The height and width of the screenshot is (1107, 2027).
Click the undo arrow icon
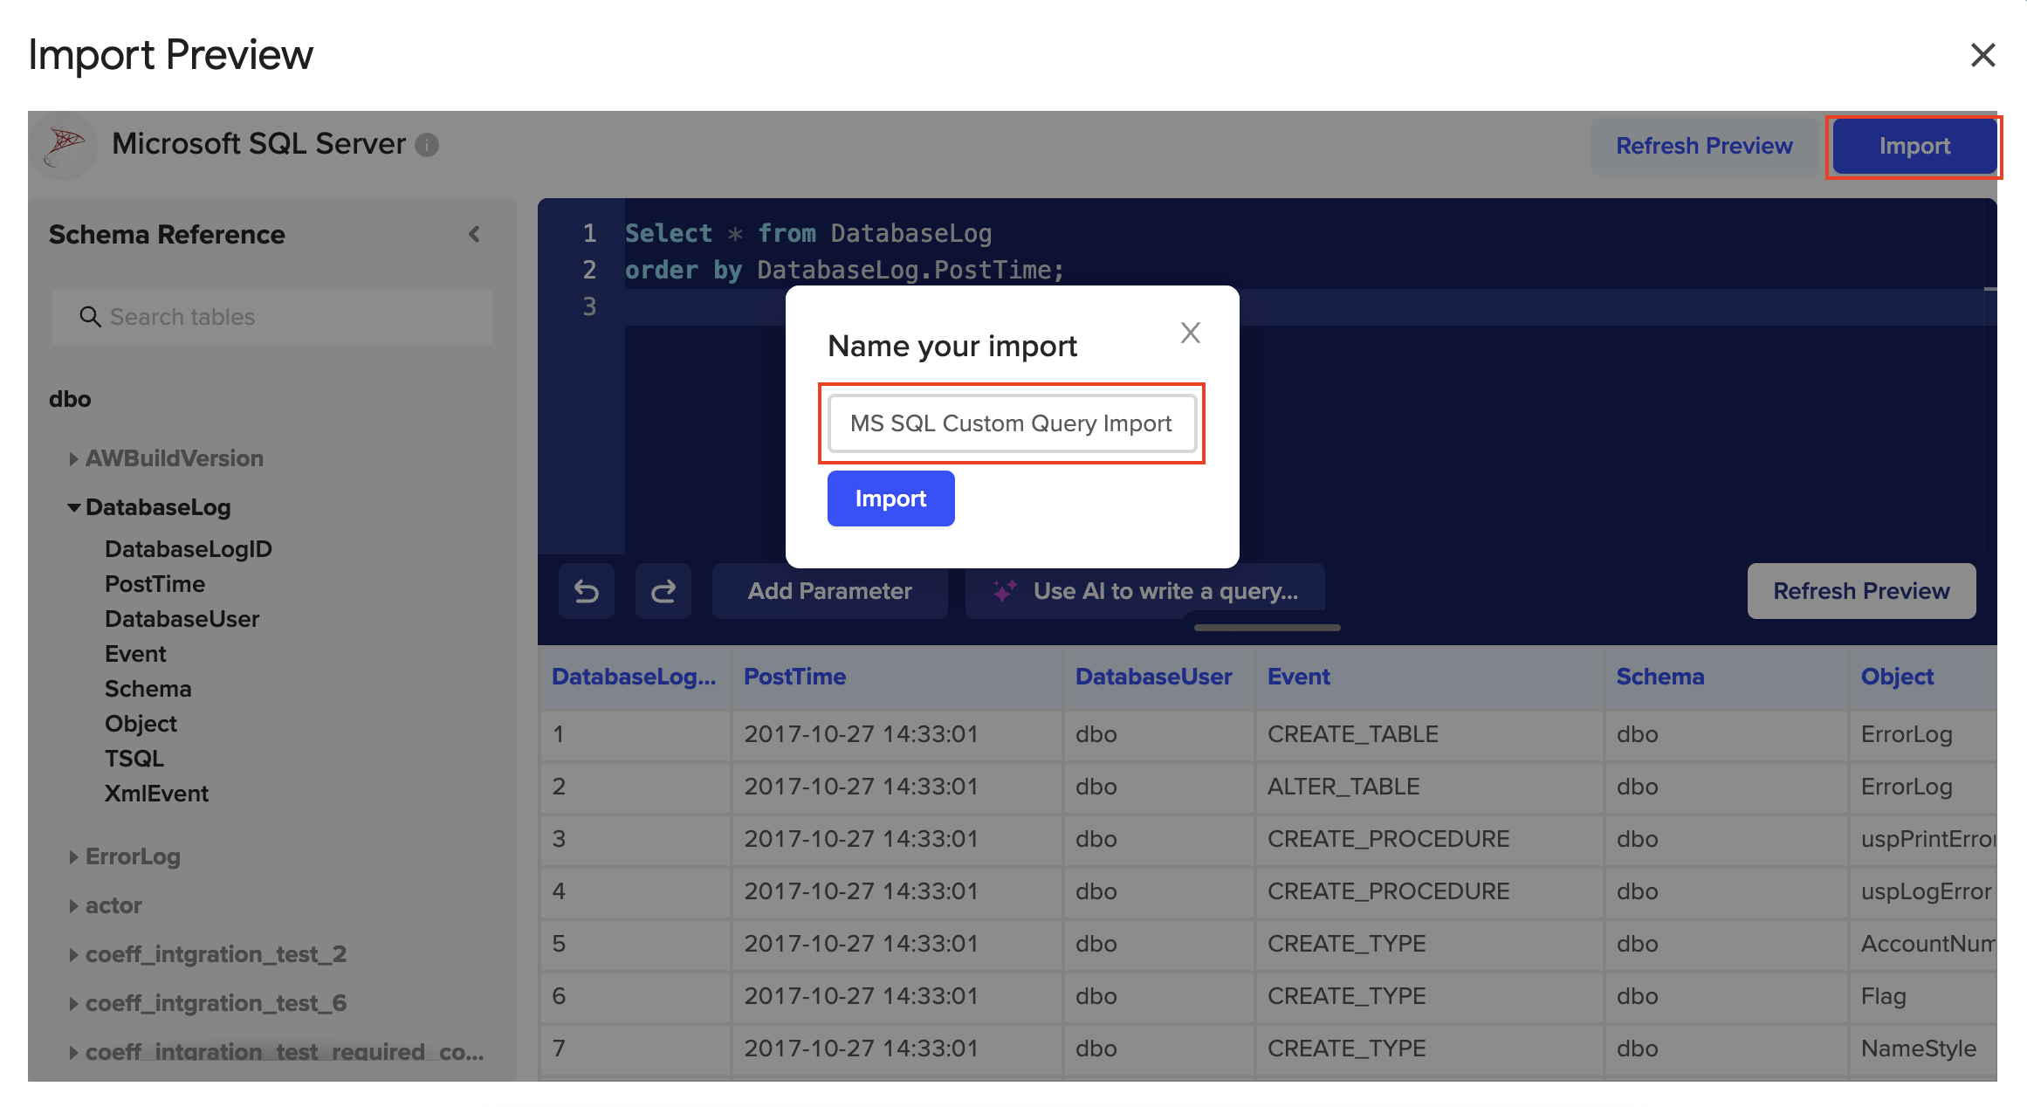(x=587, y=591)
